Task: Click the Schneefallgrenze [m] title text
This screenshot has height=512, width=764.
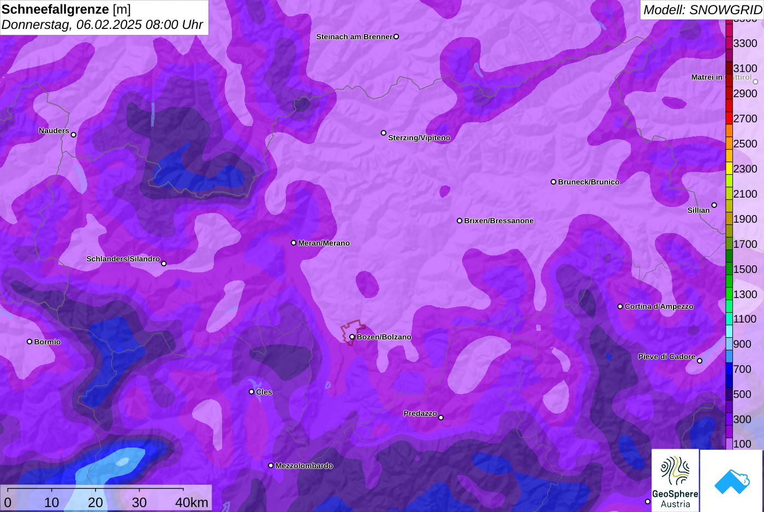Action: pyautogui.click(x=66, y=9)
